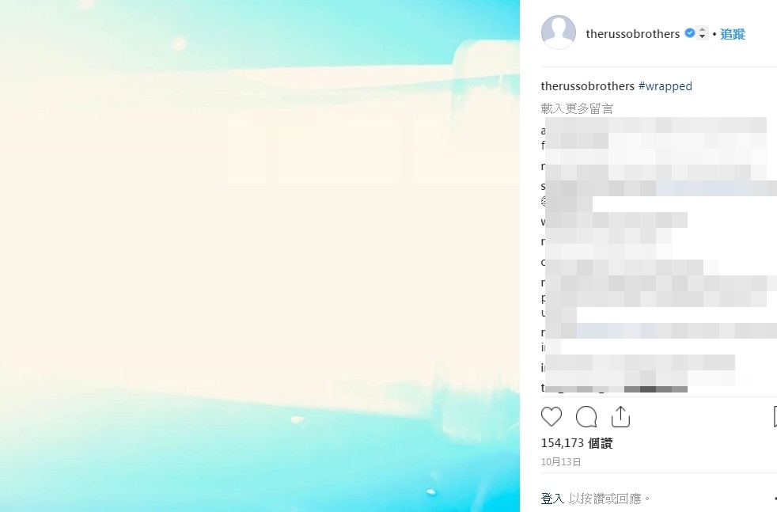Click the up arrow of the header stepper

[x=702, y=30]
